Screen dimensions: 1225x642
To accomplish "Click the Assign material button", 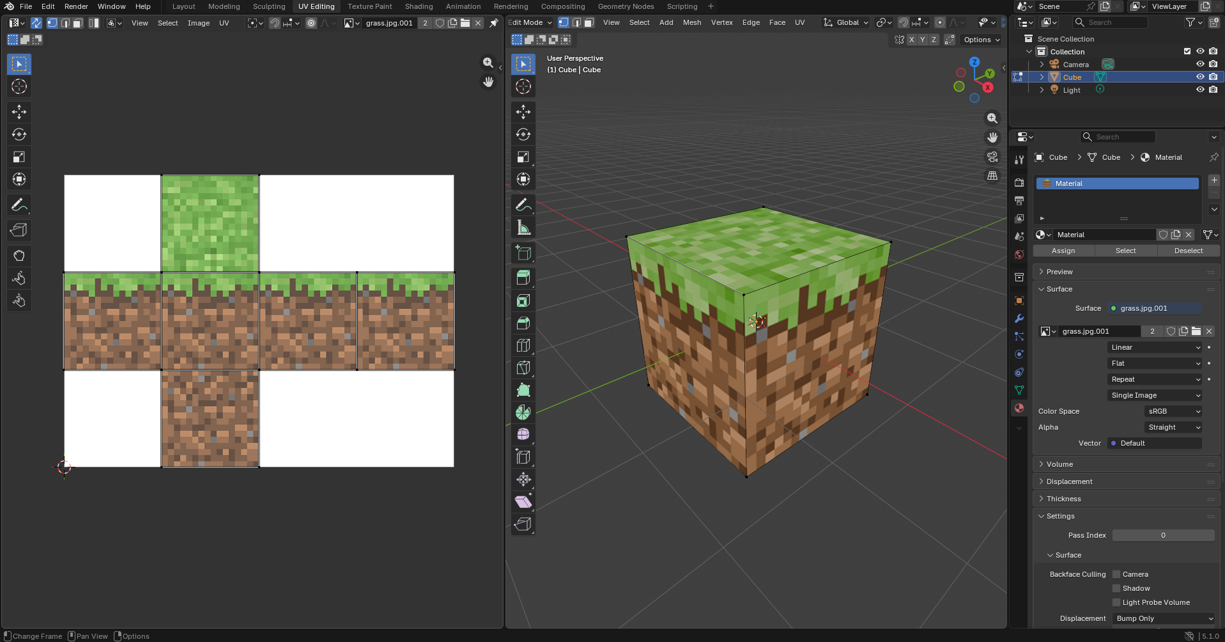I will point(1063,251).
